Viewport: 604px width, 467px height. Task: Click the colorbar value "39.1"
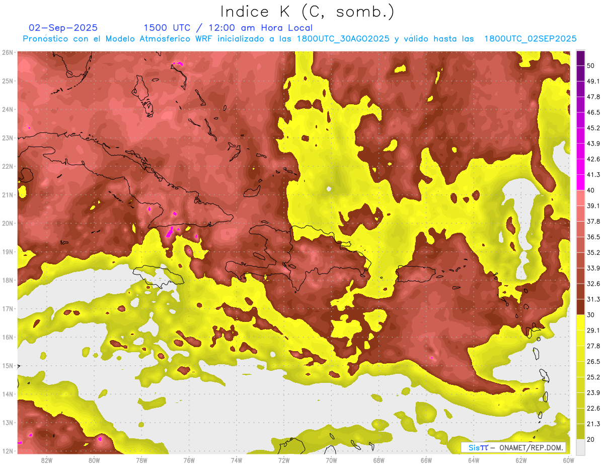(593, 206)
